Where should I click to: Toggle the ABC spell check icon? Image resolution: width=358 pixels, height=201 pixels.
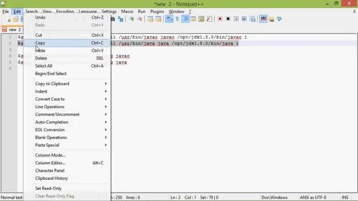tap(263, 19)
